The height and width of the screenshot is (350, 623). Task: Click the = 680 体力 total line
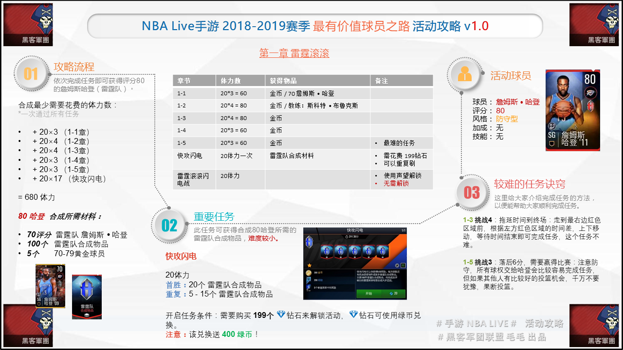click(x=37, y=197)
